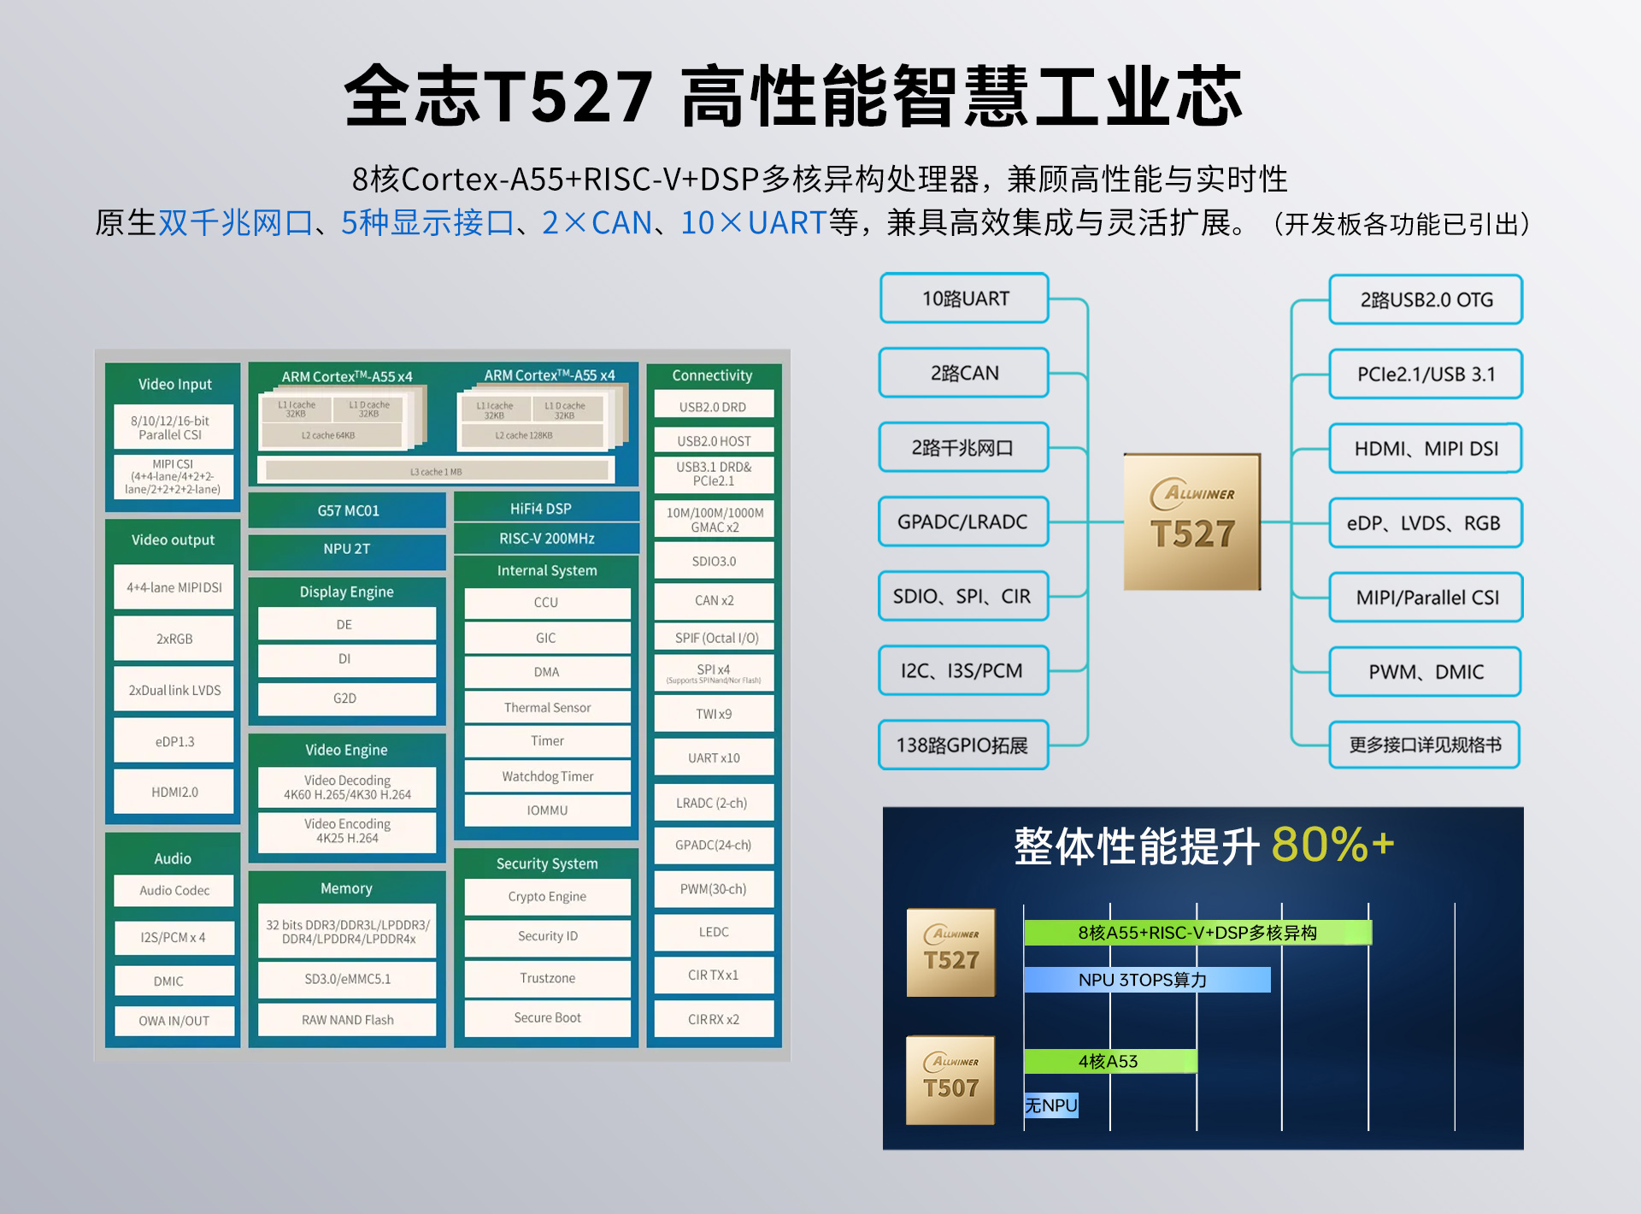
Task: Click the Audio Codec block
Action: point(174,891)
